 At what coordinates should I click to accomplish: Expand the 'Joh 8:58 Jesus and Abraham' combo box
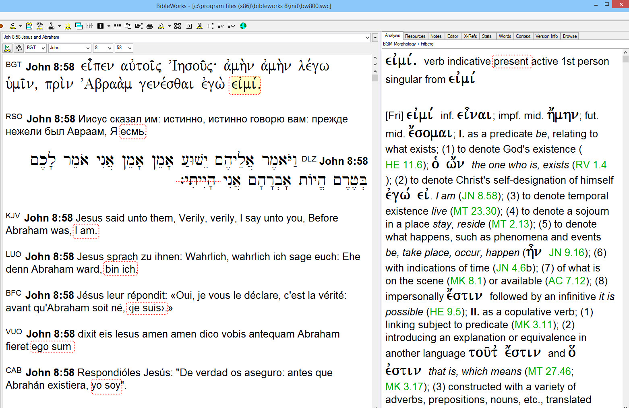367,37
